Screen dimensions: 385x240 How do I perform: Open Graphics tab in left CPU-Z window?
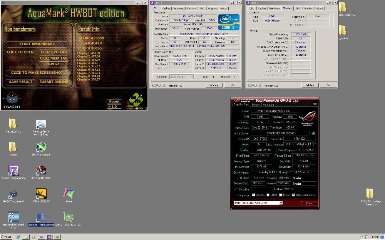click(x=213, y=8)
